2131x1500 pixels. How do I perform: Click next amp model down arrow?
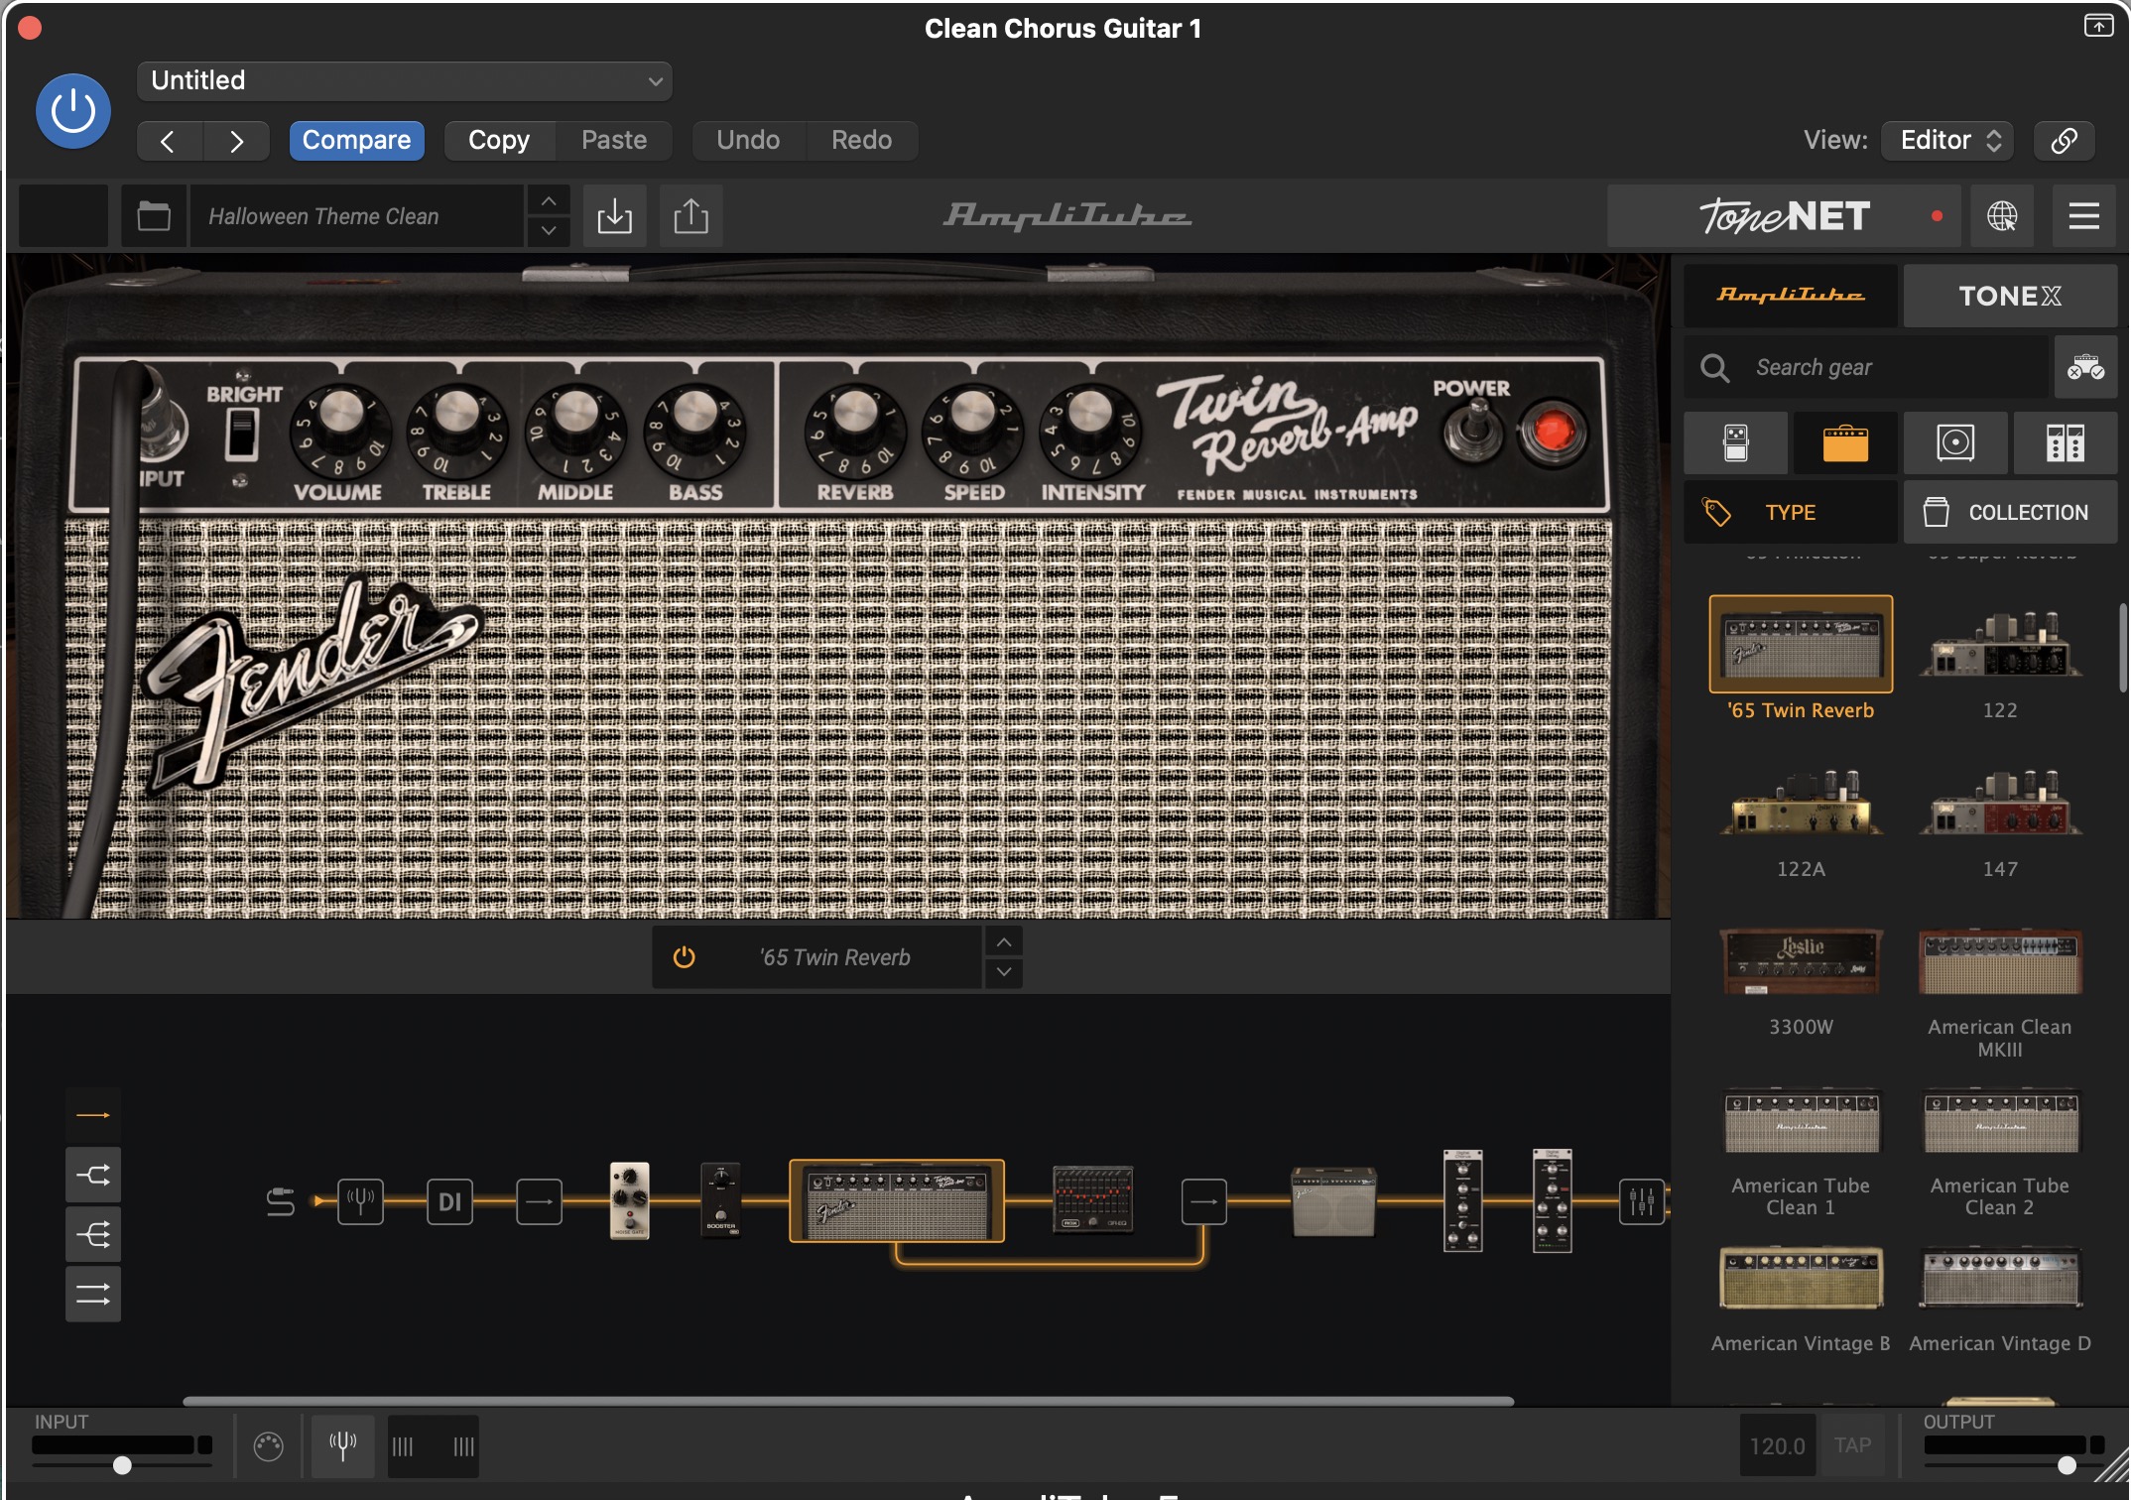point(1004,972)
